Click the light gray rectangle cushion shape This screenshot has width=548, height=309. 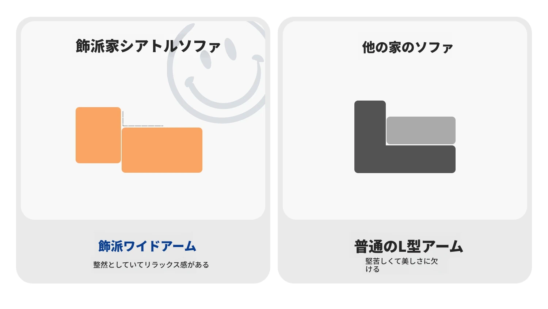421,130
